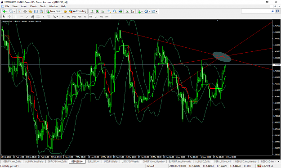Switch to MN monthly timeframe
This screenshot has width=281, height=168.
[107, 17]
